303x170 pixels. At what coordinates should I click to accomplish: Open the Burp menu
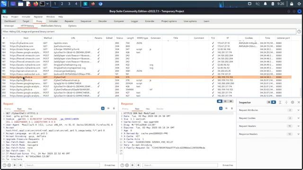pos(5,17)
